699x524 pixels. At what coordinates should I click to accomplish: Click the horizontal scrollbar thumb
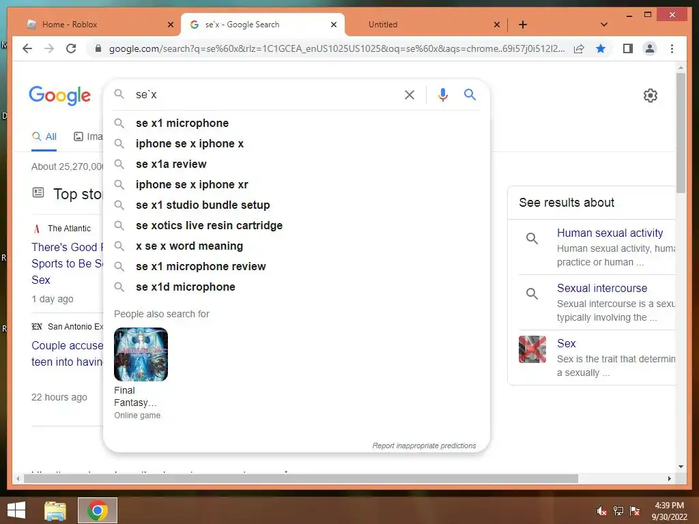coord(301,478)
